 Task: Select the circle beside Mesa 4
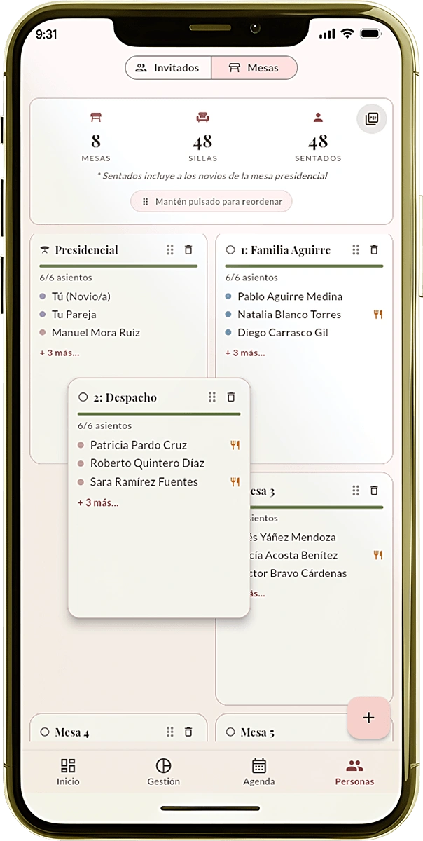(x=43, y=731)
